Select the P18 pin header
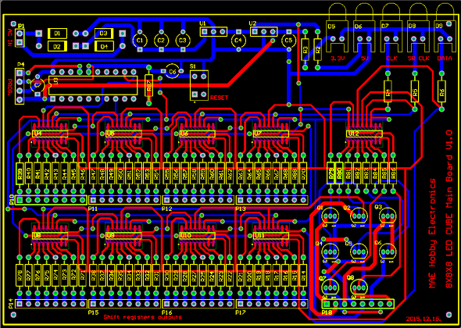The height and width of the screenshot is (328, 461). pos(358,304)
